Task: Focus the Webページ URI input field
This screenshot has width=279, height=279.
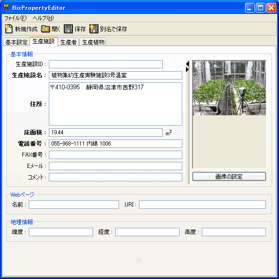Action: point(202,205)
